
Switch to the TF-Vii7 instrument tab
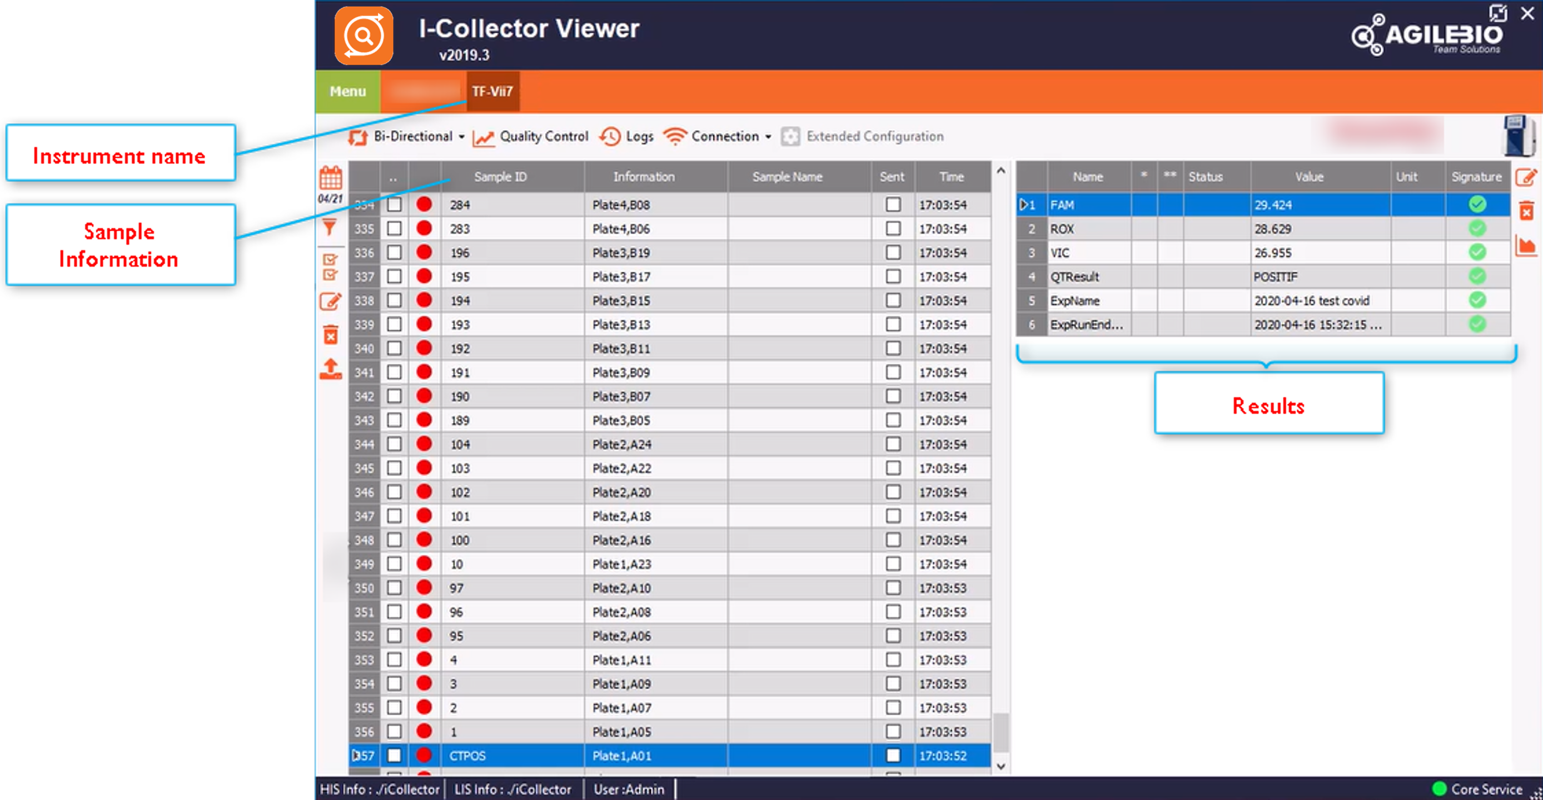click(492, 91)
